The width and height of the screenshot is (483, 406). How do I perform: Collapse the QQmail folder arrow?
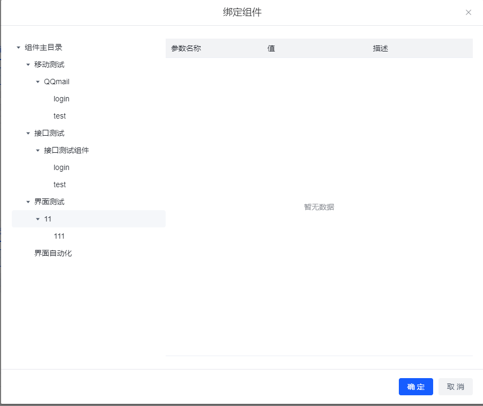point(38,82)
